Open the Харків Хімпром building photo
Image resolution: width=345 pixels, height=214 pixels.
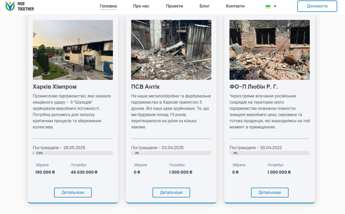click(x=73, y=50)
